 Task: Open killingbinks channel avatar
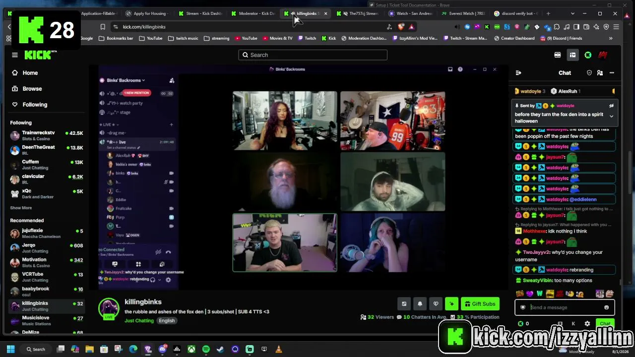pos(109,308)
